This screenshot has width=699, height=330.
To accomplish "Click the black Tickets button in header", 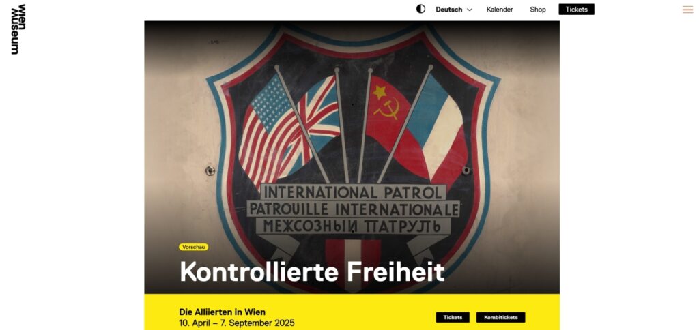I will pyautogui.click(x=576, y=10).
